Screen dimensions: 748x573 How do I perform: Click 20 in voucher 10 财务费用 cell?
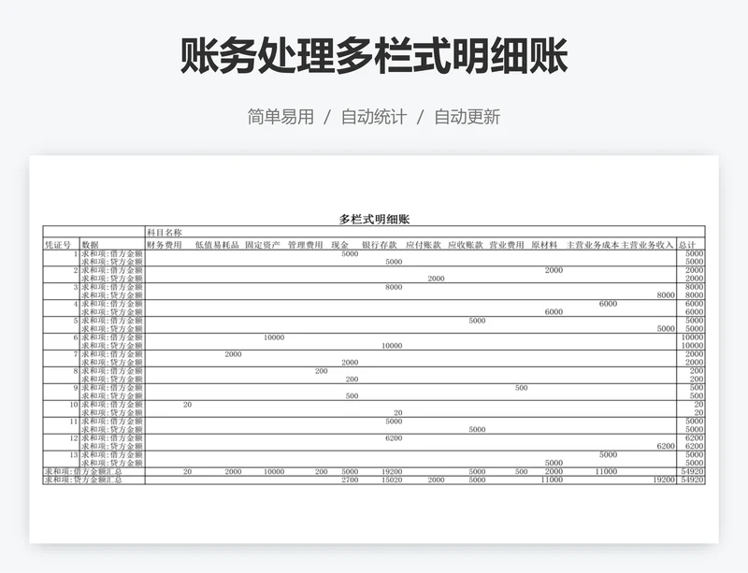point(187,405)
